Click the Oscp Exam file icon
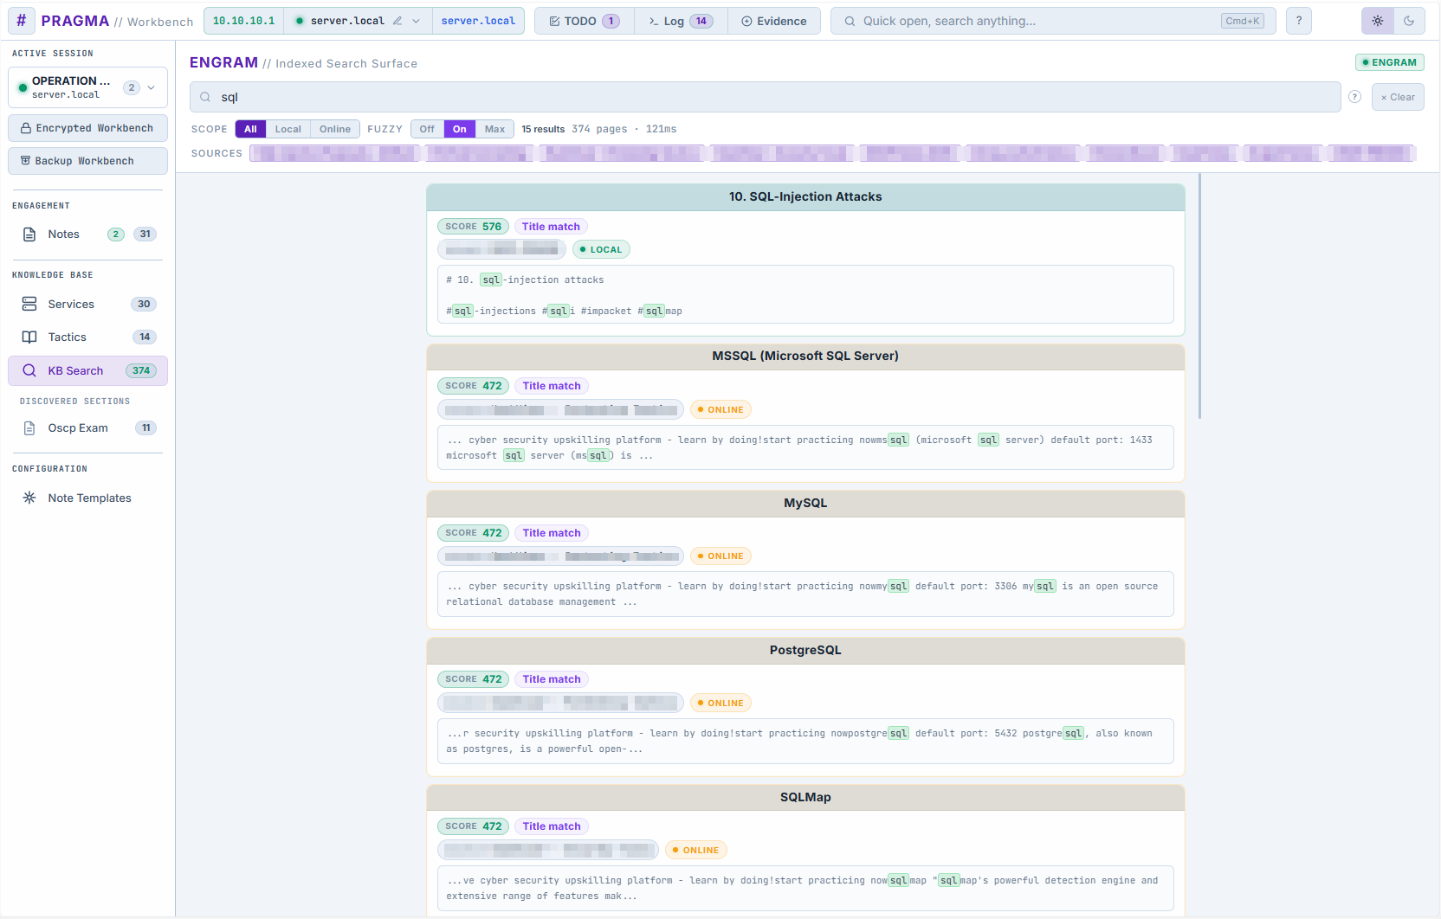Viewport: 1441px width, 919px height. 29,427
